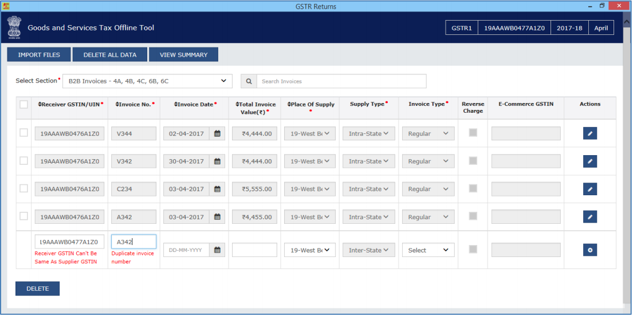The width and height of the screenshot is (633, 316).
Task: Open the calendar icon for date 02-04-2017
Action: (217, 133)
